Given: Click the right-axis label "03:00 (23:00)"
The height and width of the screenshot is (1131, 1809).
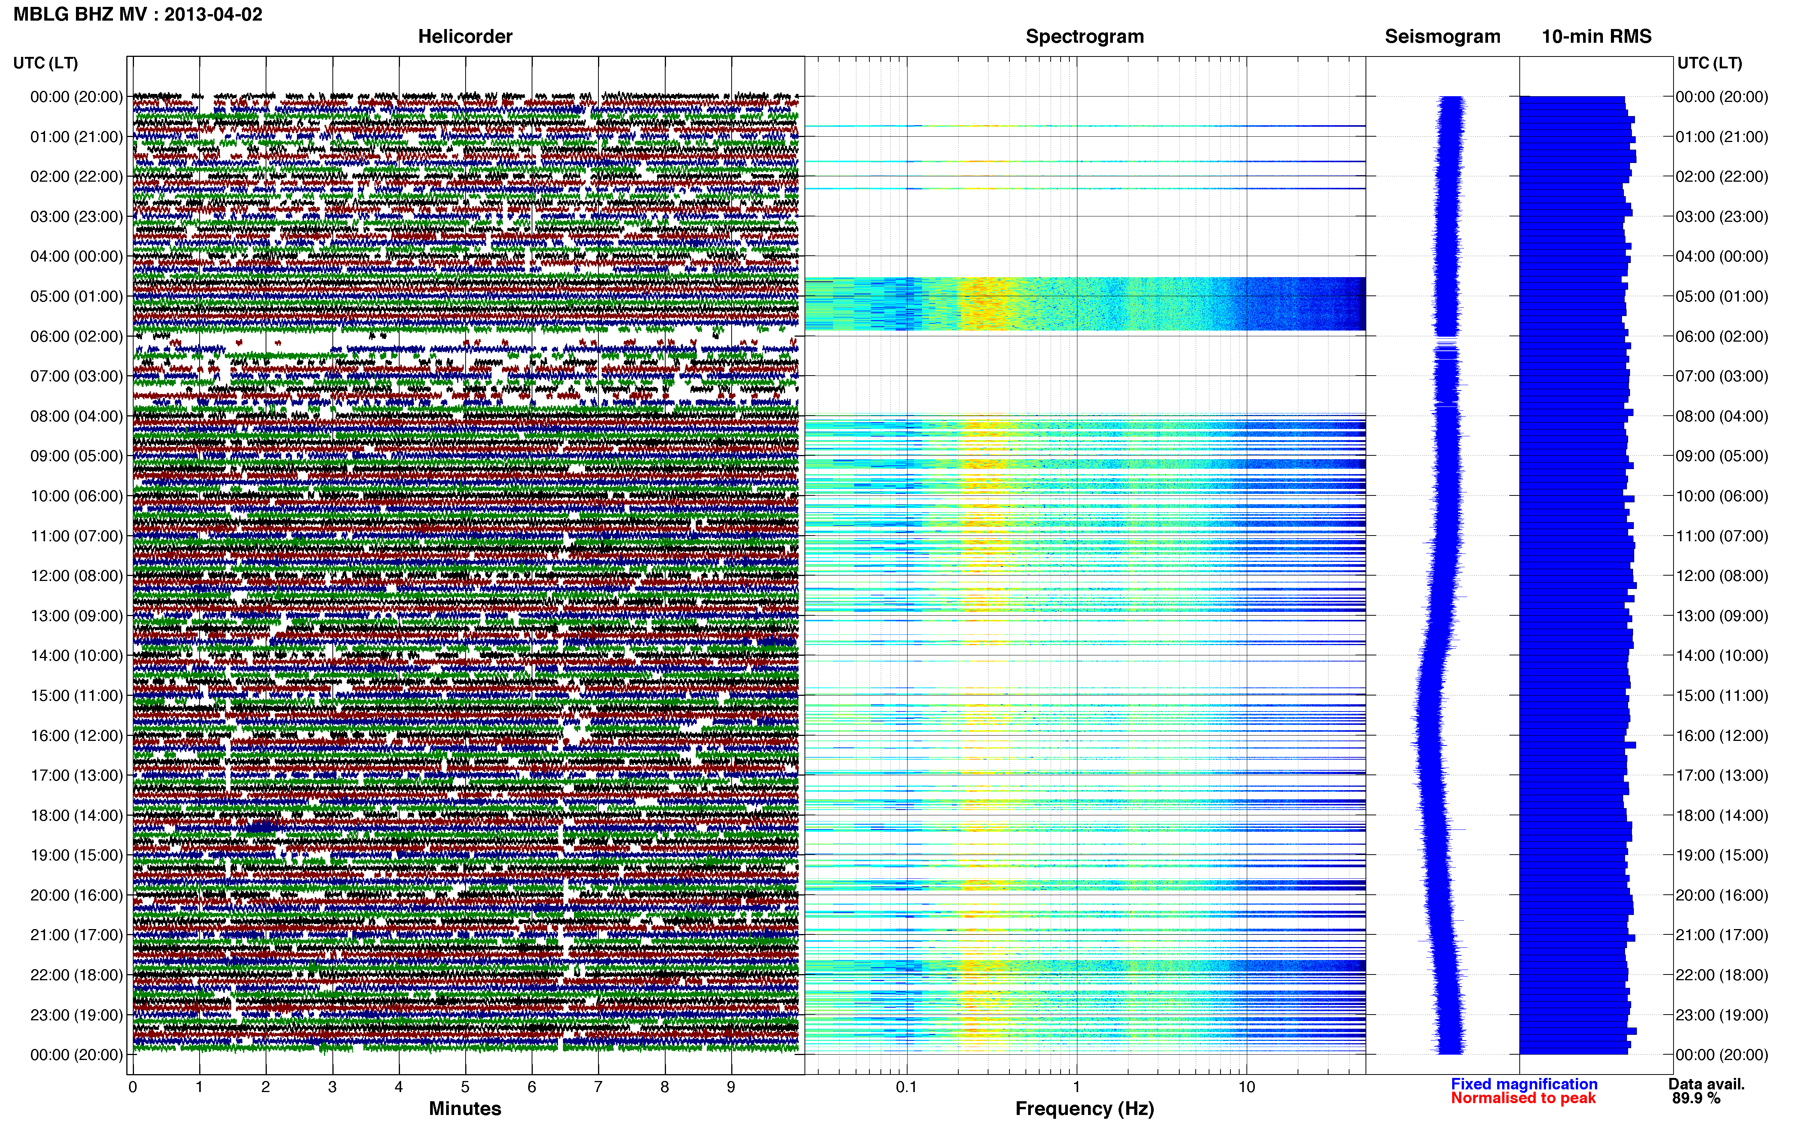Looking at the screenshot, I should coord(1722,217).
